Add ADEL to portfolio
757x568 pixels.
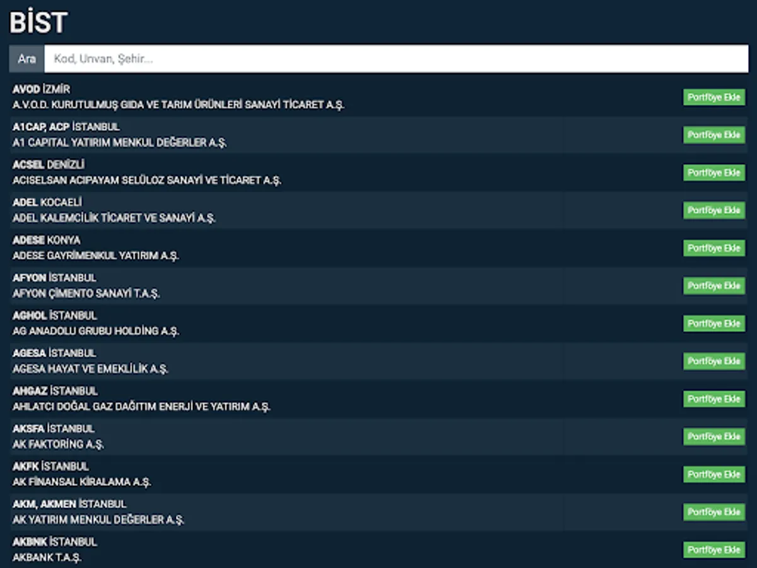tap(714, 210)
